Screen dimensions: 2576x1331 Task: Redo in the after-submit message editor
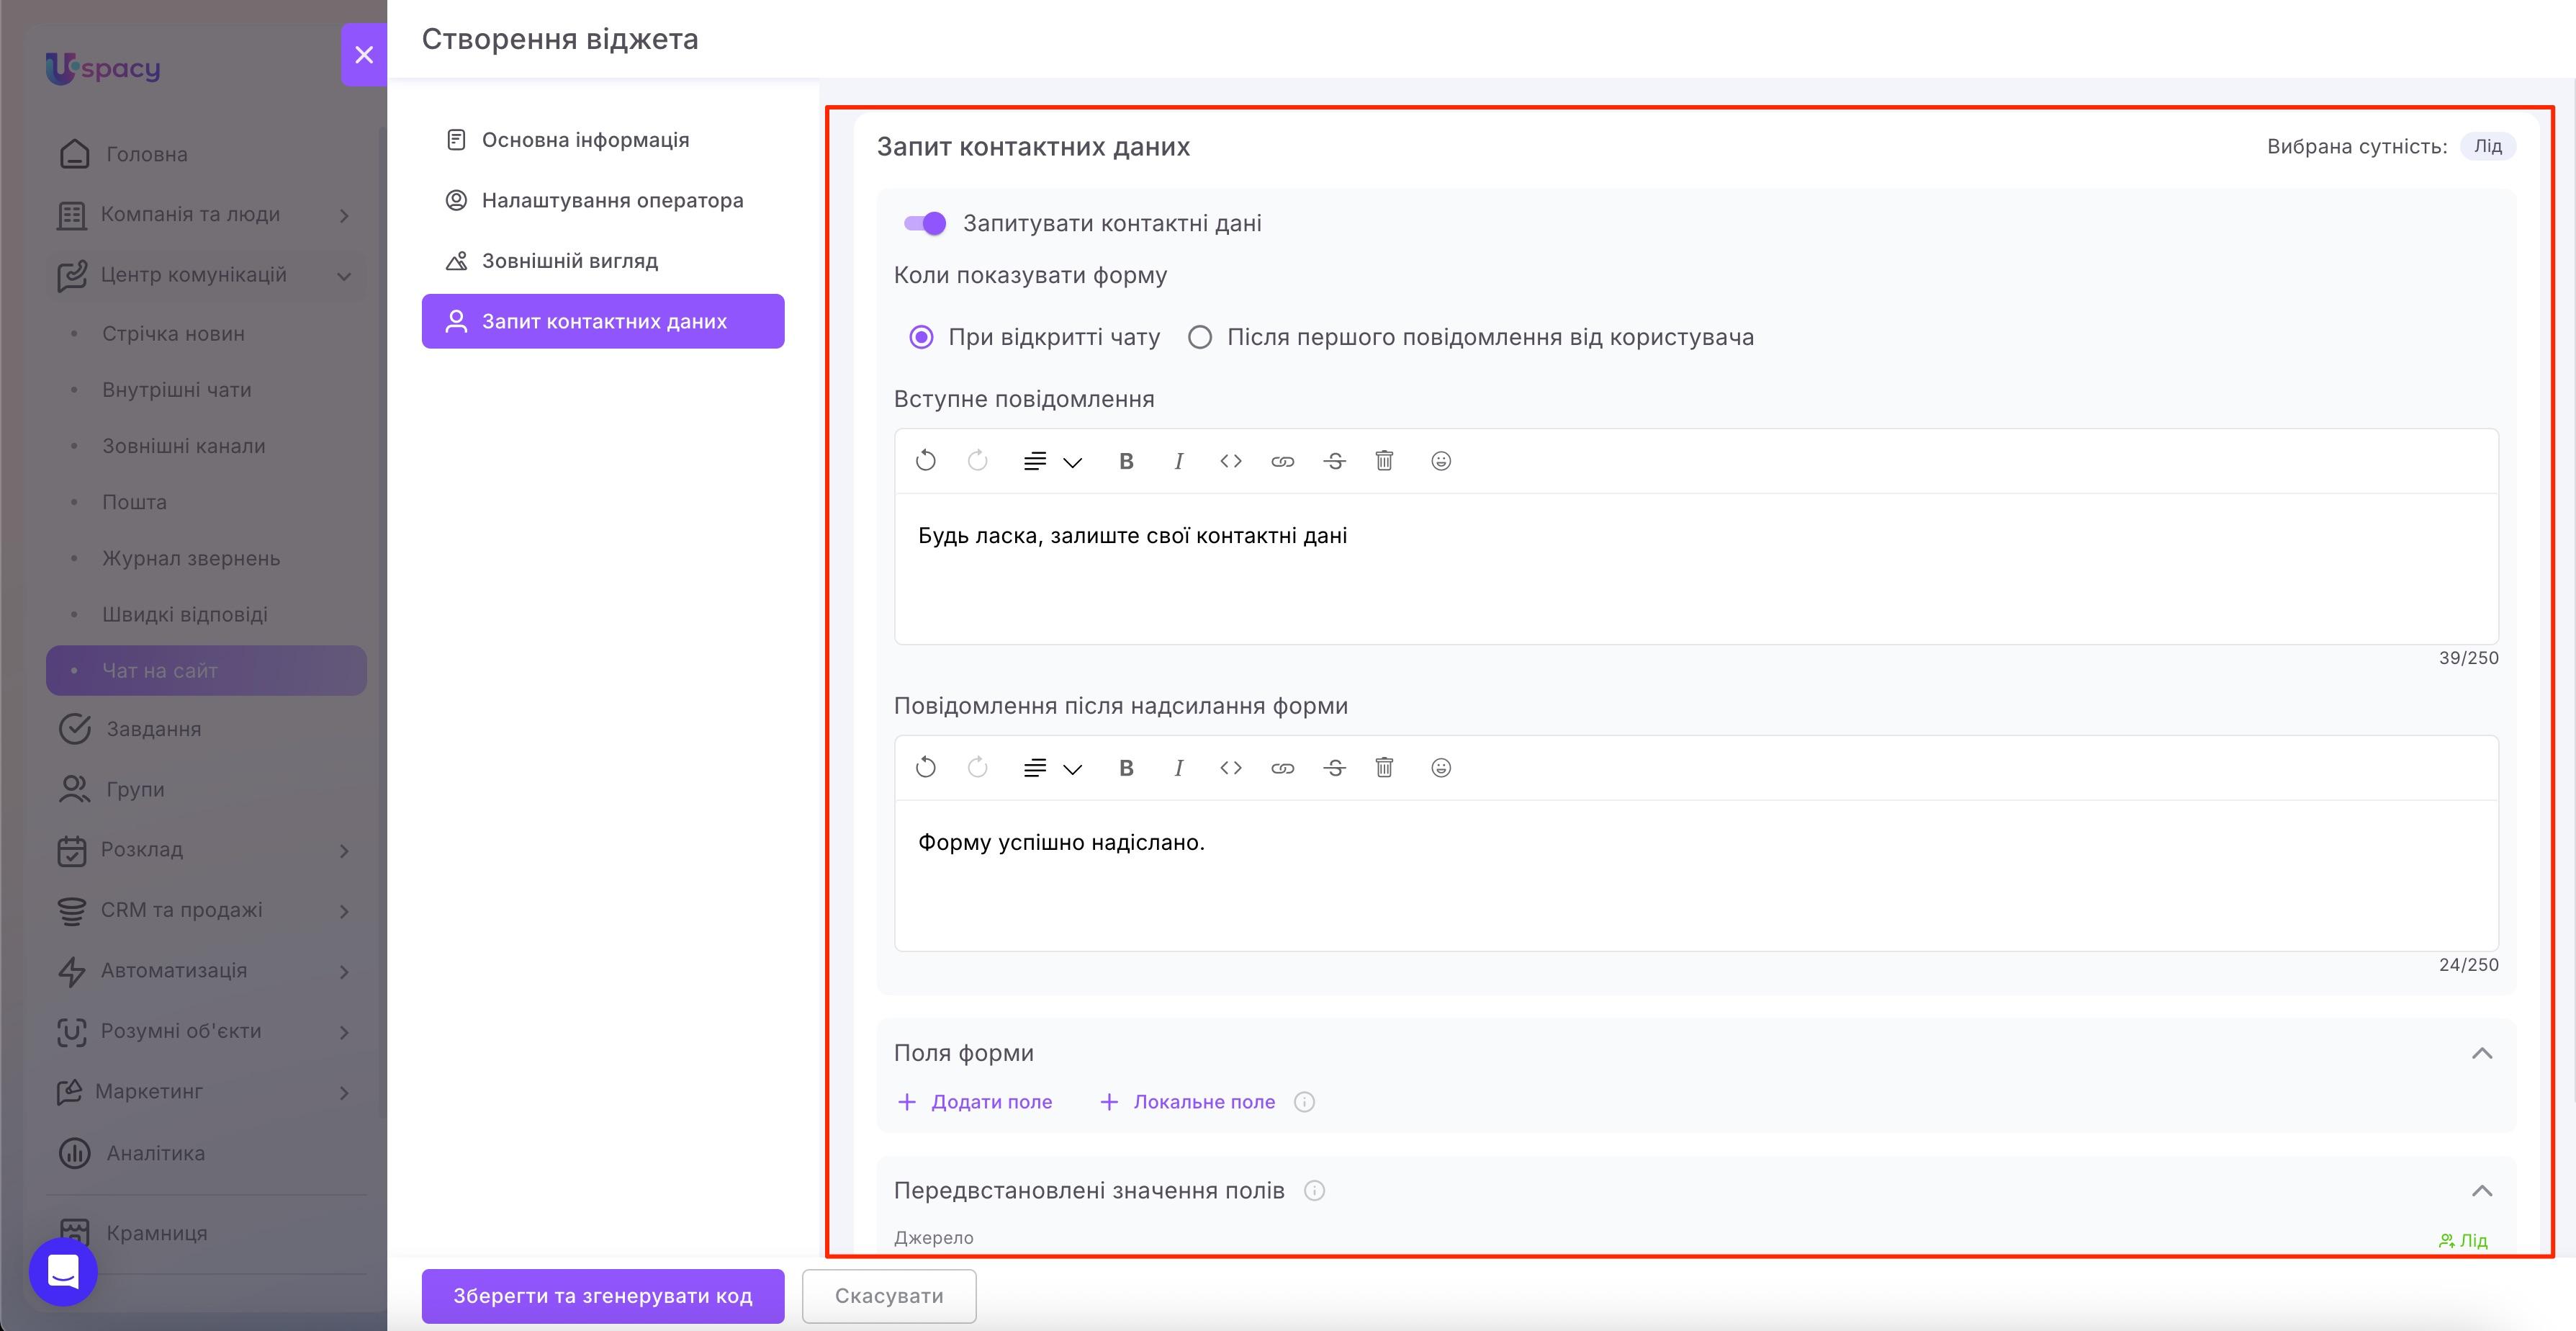tap(978, 768)
